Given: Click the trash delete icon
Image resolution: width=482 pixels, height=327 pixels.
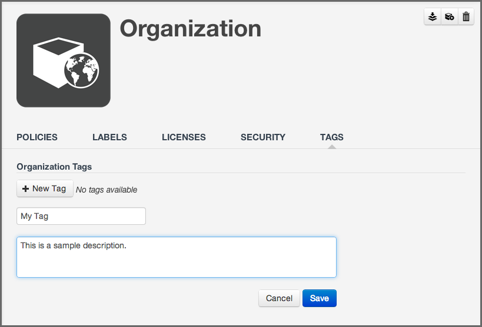Looking at the screenshot, I should (x=466, y=16).
